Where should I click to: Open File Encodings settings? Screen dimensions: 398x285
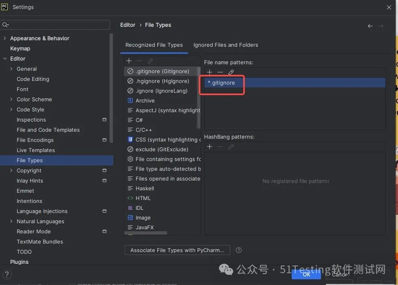click(35, 140)
